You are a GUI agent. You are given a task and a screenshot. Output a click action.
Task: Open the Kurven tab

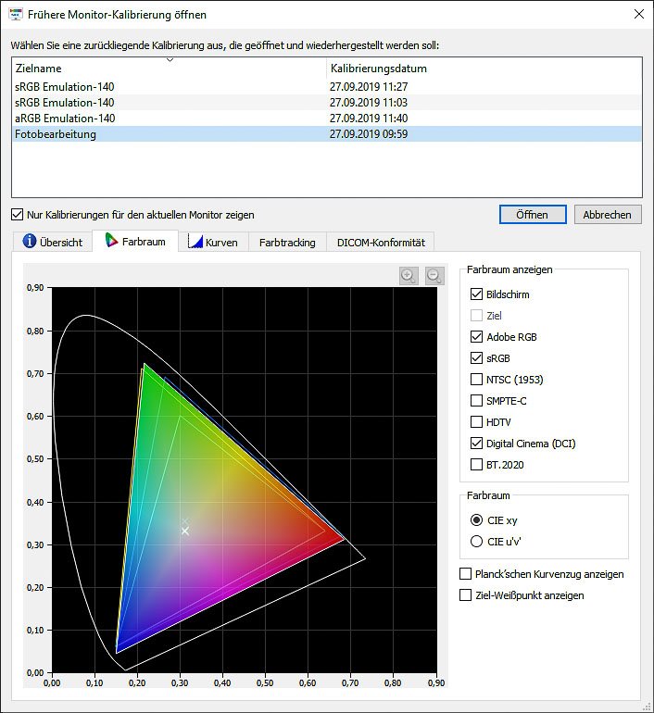tap(213, 242)
